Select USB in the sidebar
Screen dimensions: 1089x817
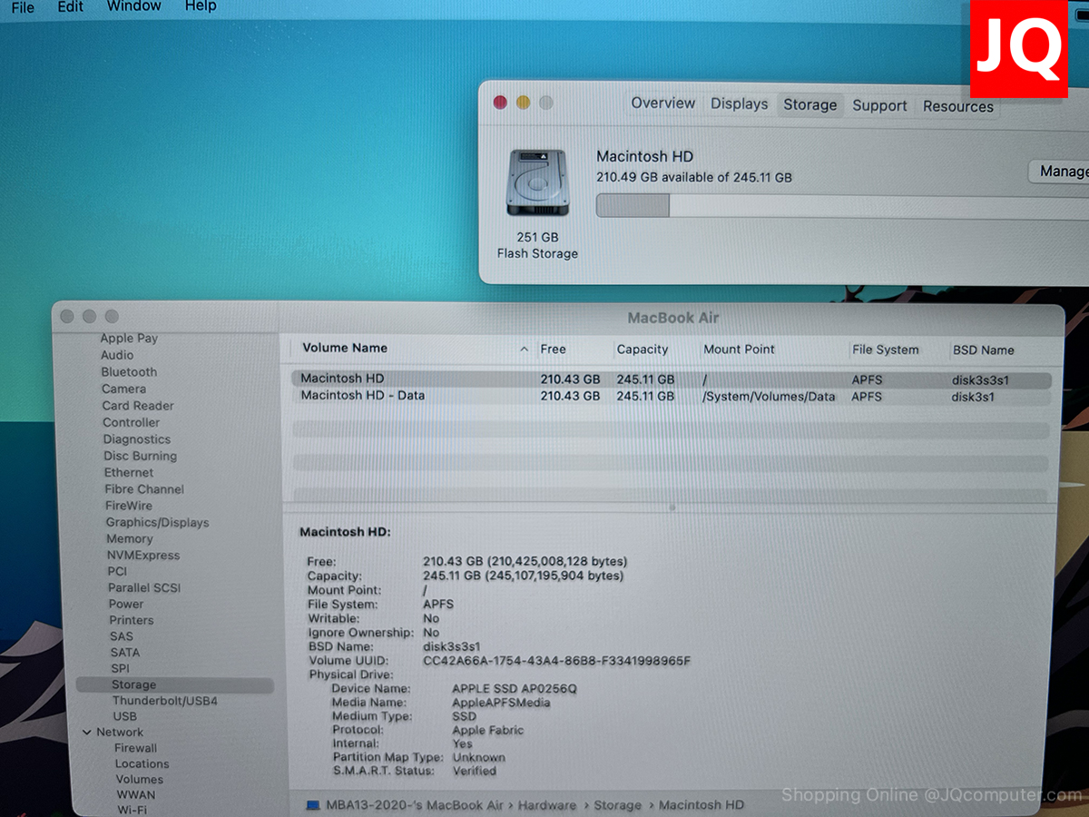(124, 717)
